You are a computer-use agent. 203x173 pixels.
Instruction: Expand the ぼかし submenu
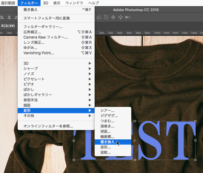56,90
